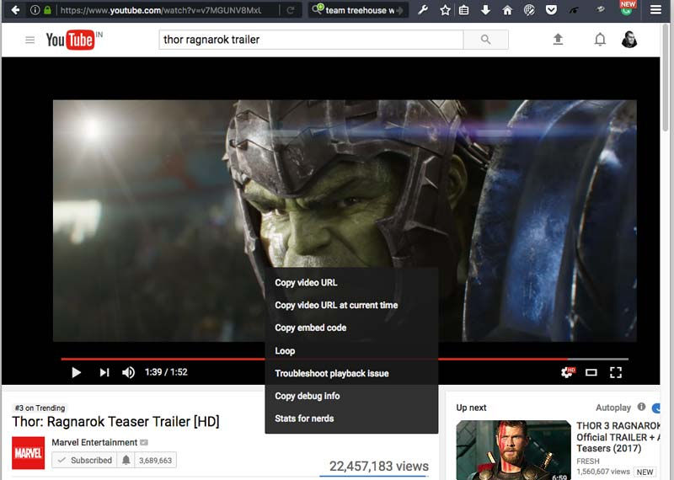Screen dimensions: 674x480
Task: Click the Subscribed button
Action: (x=85, y=461)
